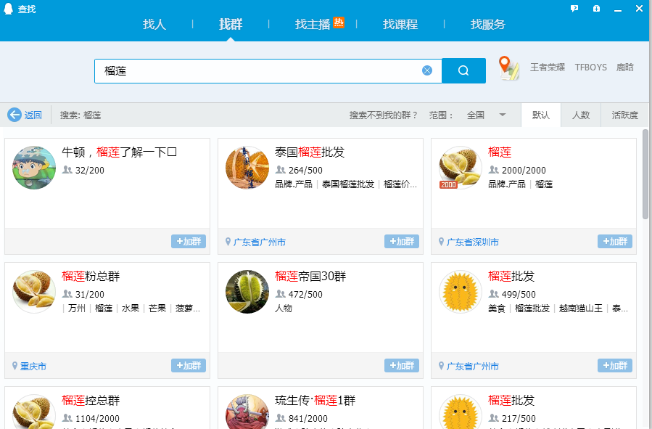This screenshot has width=652, height=429.
Task: Clear the search box using the x icon
Action: tap(427, 70)
